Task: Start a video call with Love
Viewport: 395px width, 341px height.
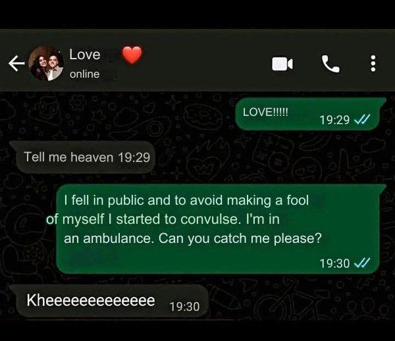Action: point(282,64)
